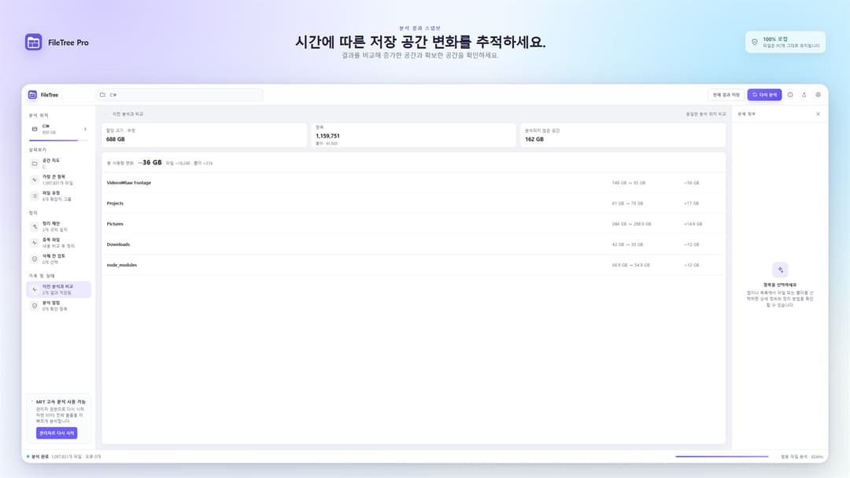Click the +17 GB change value
This screenshot has width=850, height=478.
coord(691,204)
